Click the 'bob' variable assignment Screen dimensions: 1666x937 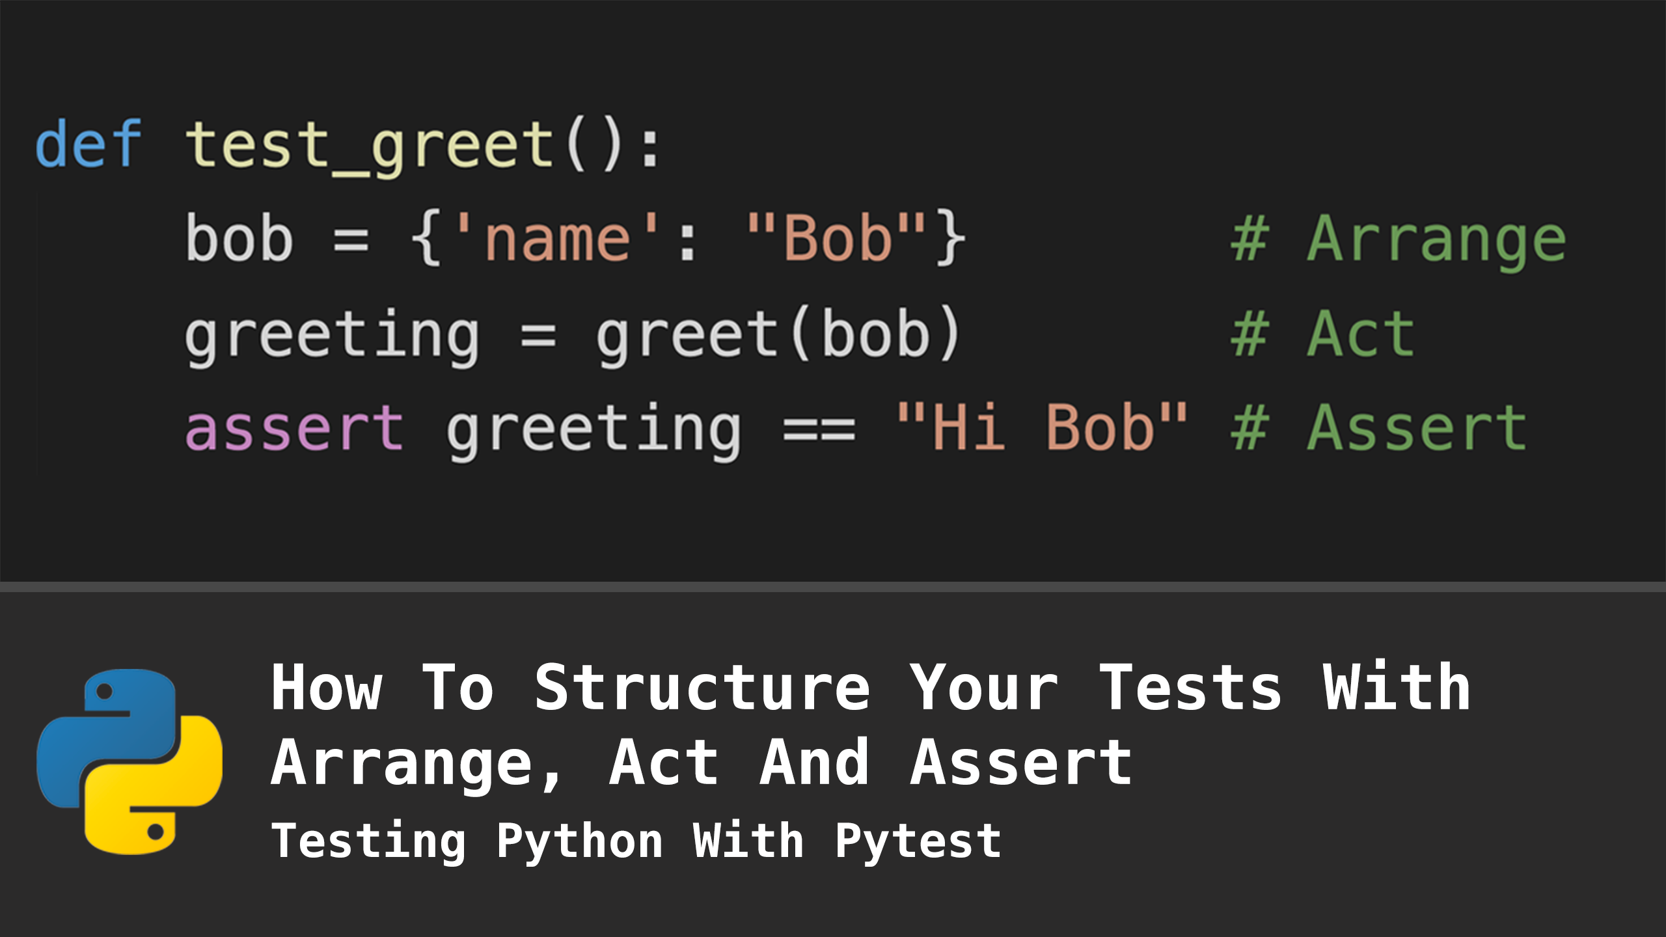point(239,238)
